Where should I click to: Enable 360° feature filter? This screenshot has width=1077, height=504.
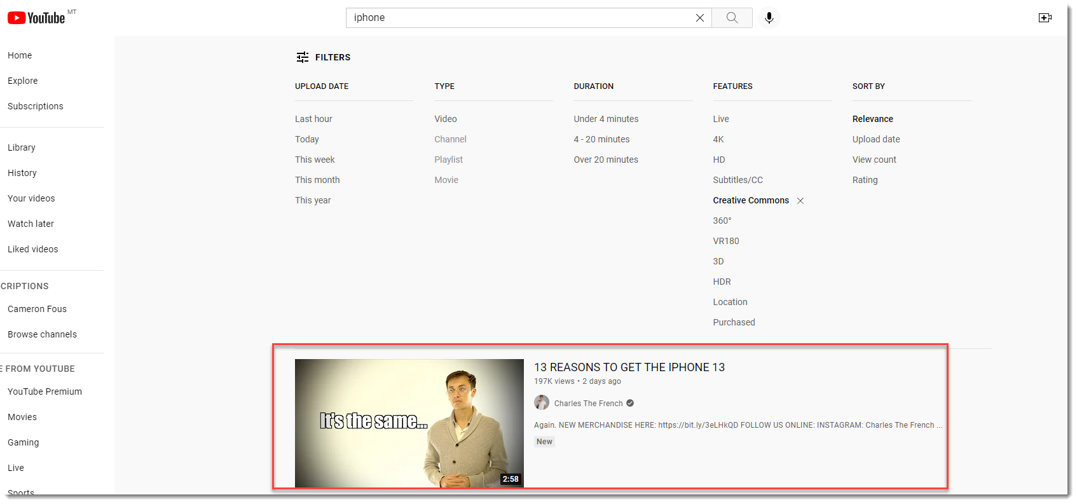tap(722, 221)
